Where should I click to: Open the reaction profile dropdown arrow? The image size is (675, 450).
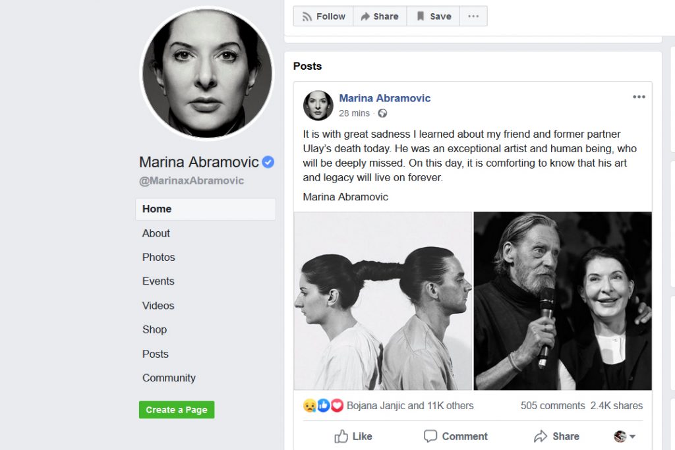point(631,436)
